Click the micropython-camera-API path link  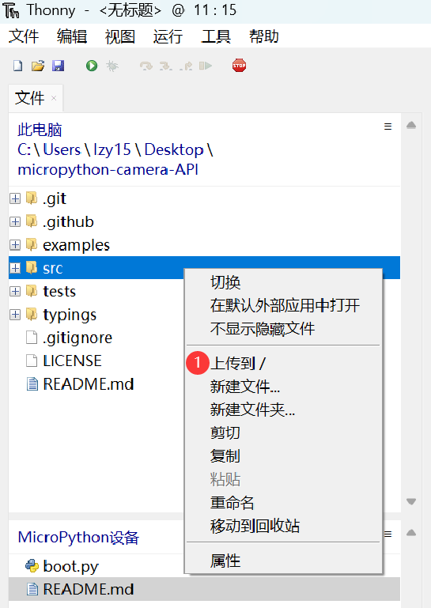click(108, 170)
